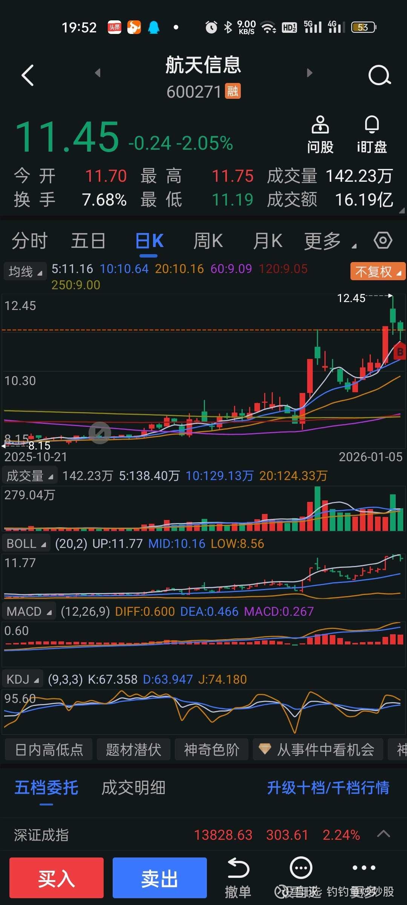Tap the 8.15 low price marker

tap(39, 446)
